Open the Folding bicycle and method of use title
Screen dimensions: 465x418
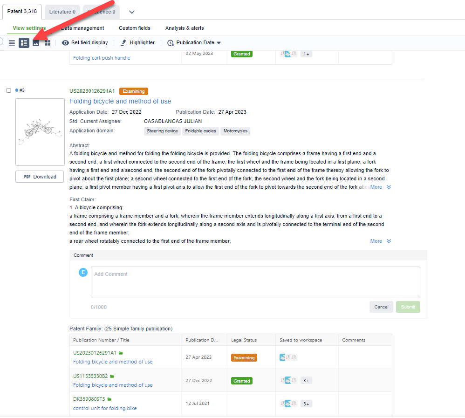pos(120,101)
